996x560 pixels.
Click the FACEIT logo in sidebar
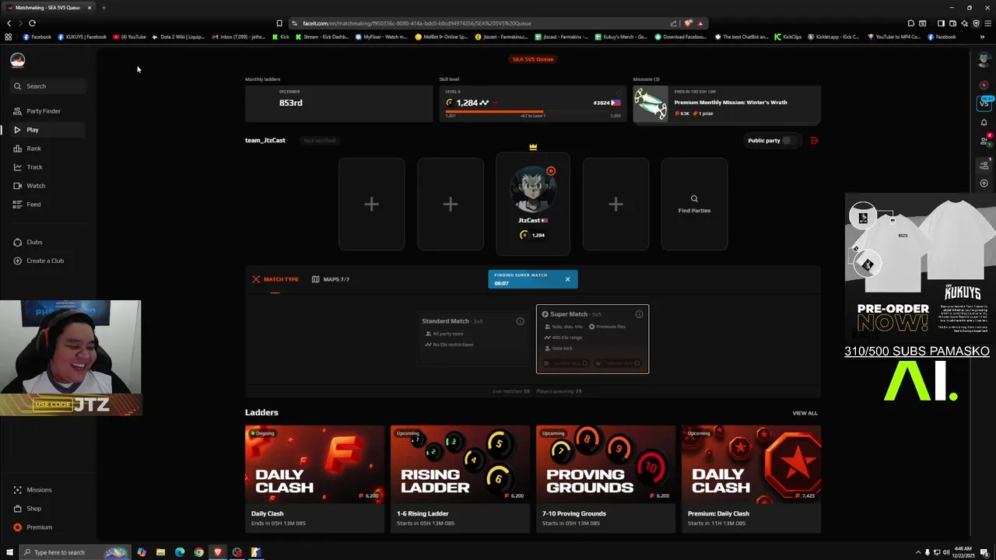click(17, 60)
